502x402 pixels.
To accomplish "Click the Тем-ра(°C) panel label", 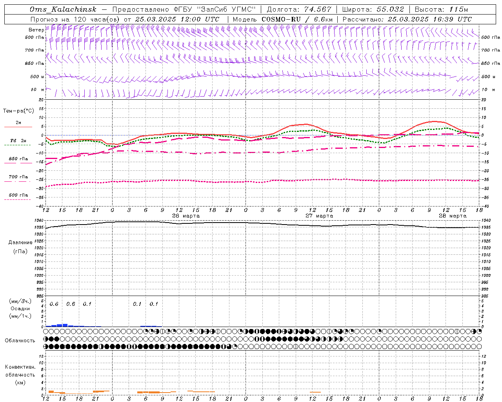I will point(18,111).
